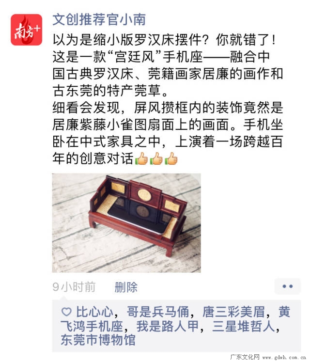Open the two-dot more actions button
Image resolution: width=310 pixels, height=362 pixels.
click(x=287, y=286)
